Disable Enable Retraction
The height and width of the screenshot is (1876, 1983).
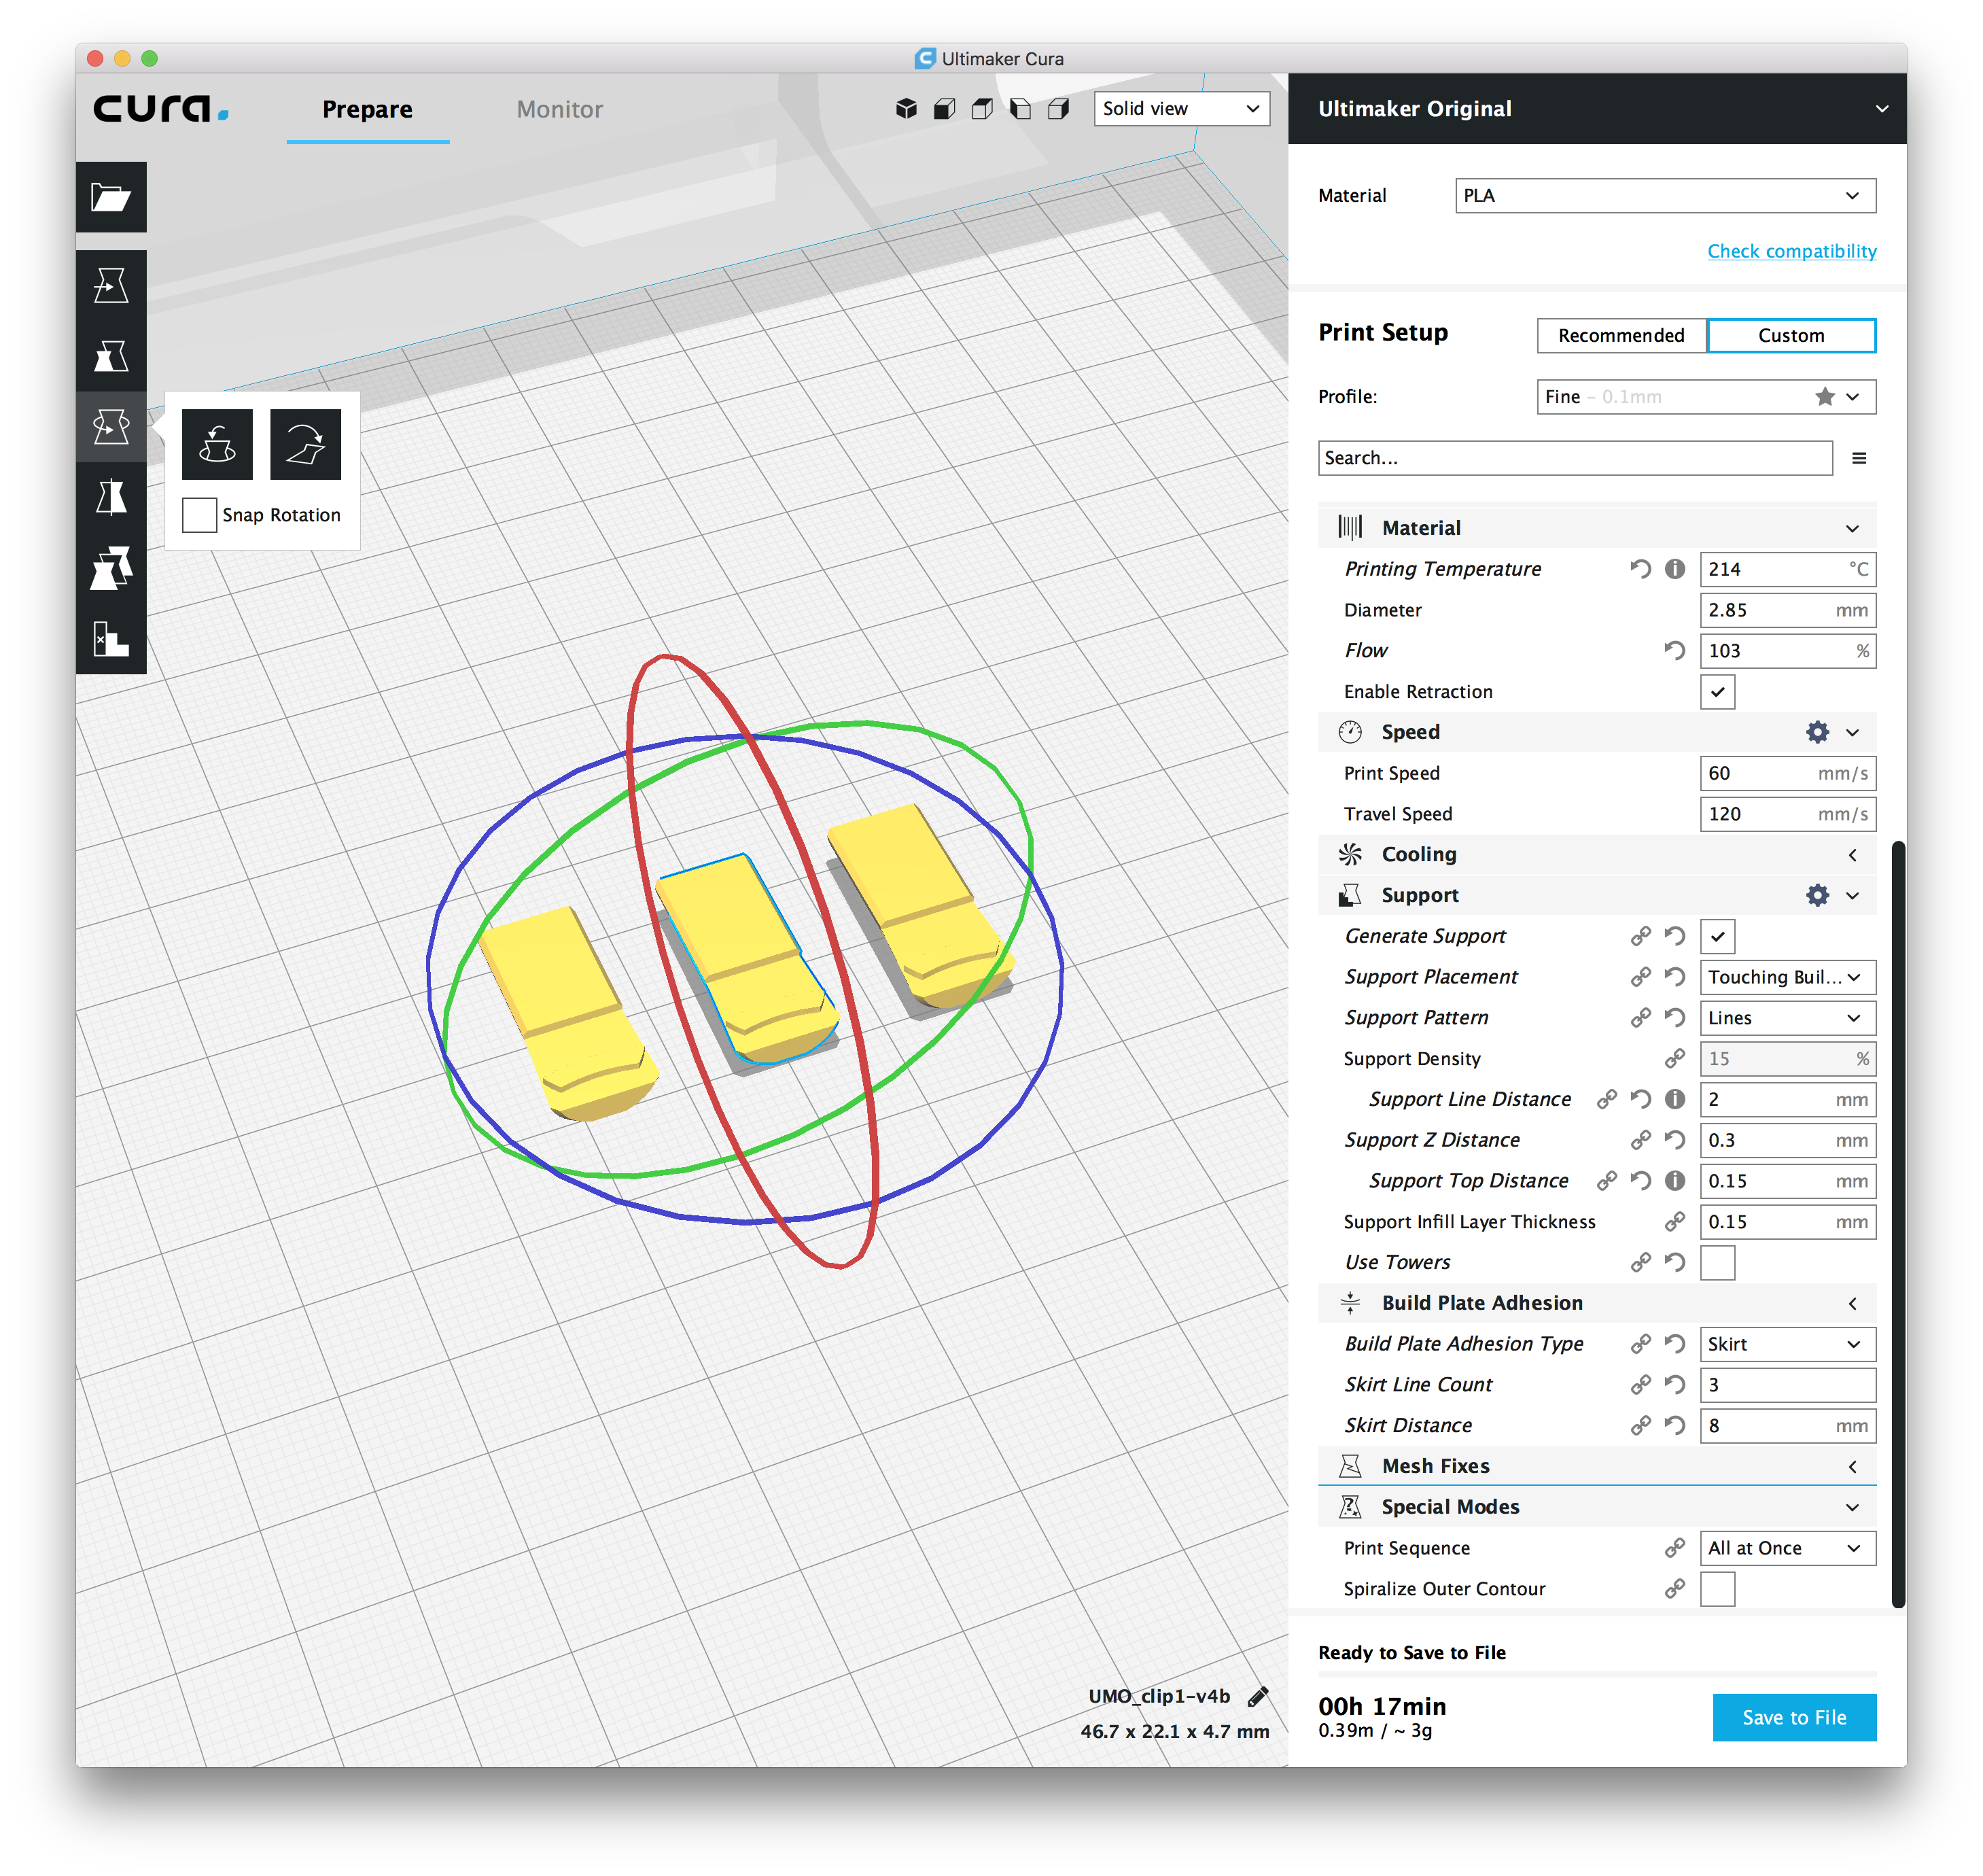[1717, 691]
